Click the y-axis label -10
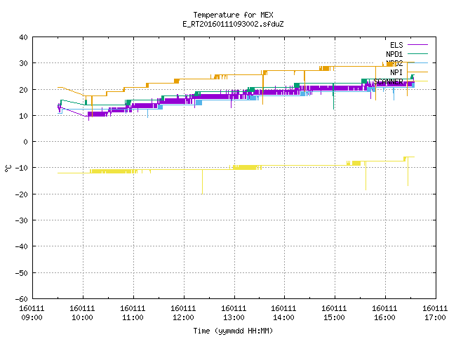This screenshot has height=337, width=449. (x=22, y=168)
